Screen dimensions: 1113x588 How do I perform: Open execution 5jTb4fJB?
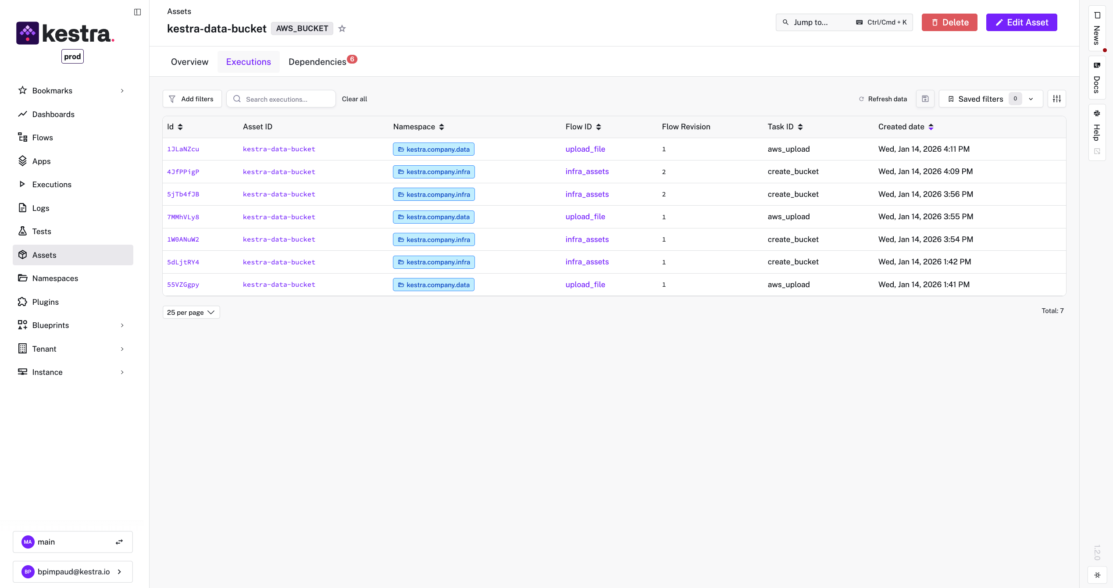[183, 194]
